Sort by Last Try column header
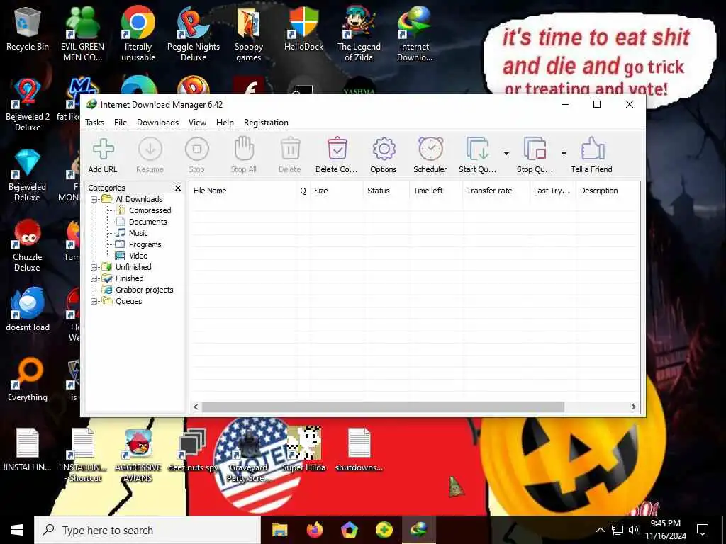 coord(552,191)
